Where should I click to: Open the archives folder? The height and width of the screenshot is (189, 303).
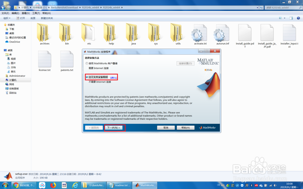pos(45,34)
